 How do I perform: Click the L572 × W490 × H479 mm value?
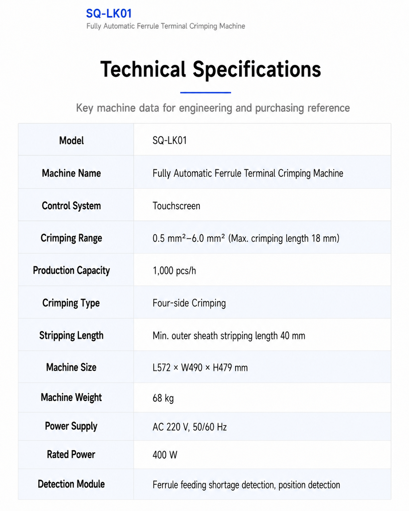tap(200, 368)
